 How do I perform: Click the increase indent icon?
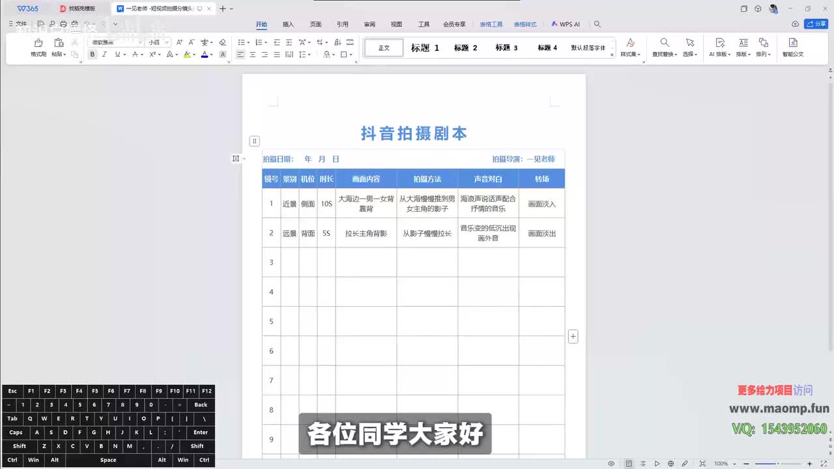point(289,42)
